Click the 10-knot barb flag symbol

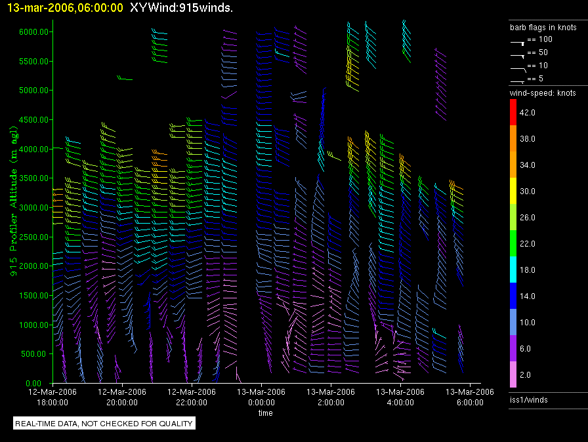click(518, 68)
